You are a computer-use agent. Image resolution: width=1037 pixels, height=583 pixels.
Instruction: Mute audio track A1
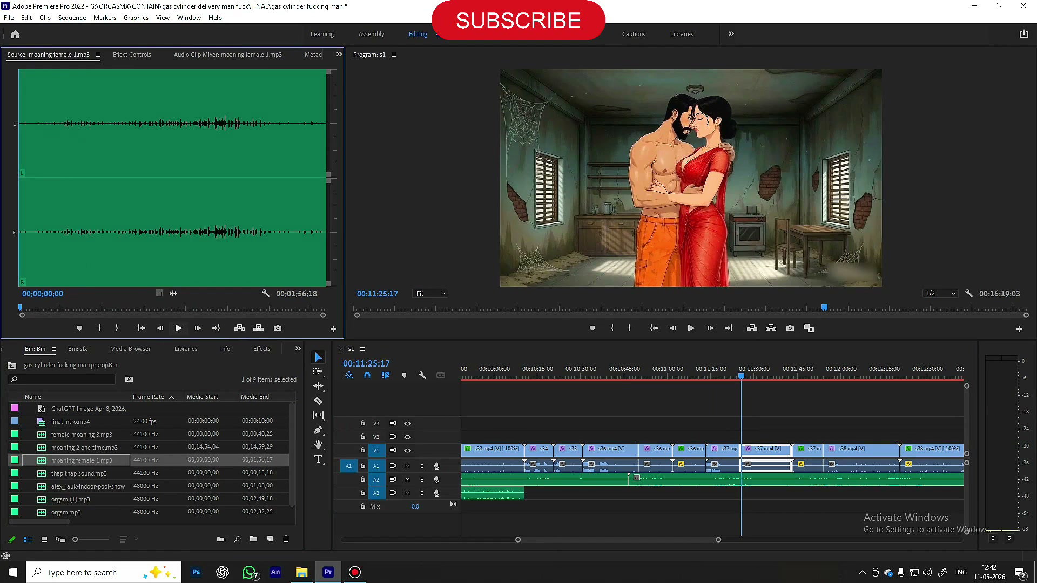pyautogui.click(x=407, y=466)
